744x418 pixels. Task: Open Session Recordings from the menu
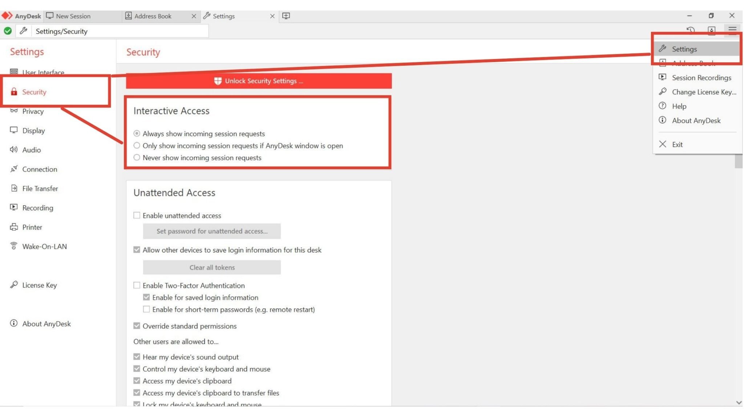click(697, 78)
